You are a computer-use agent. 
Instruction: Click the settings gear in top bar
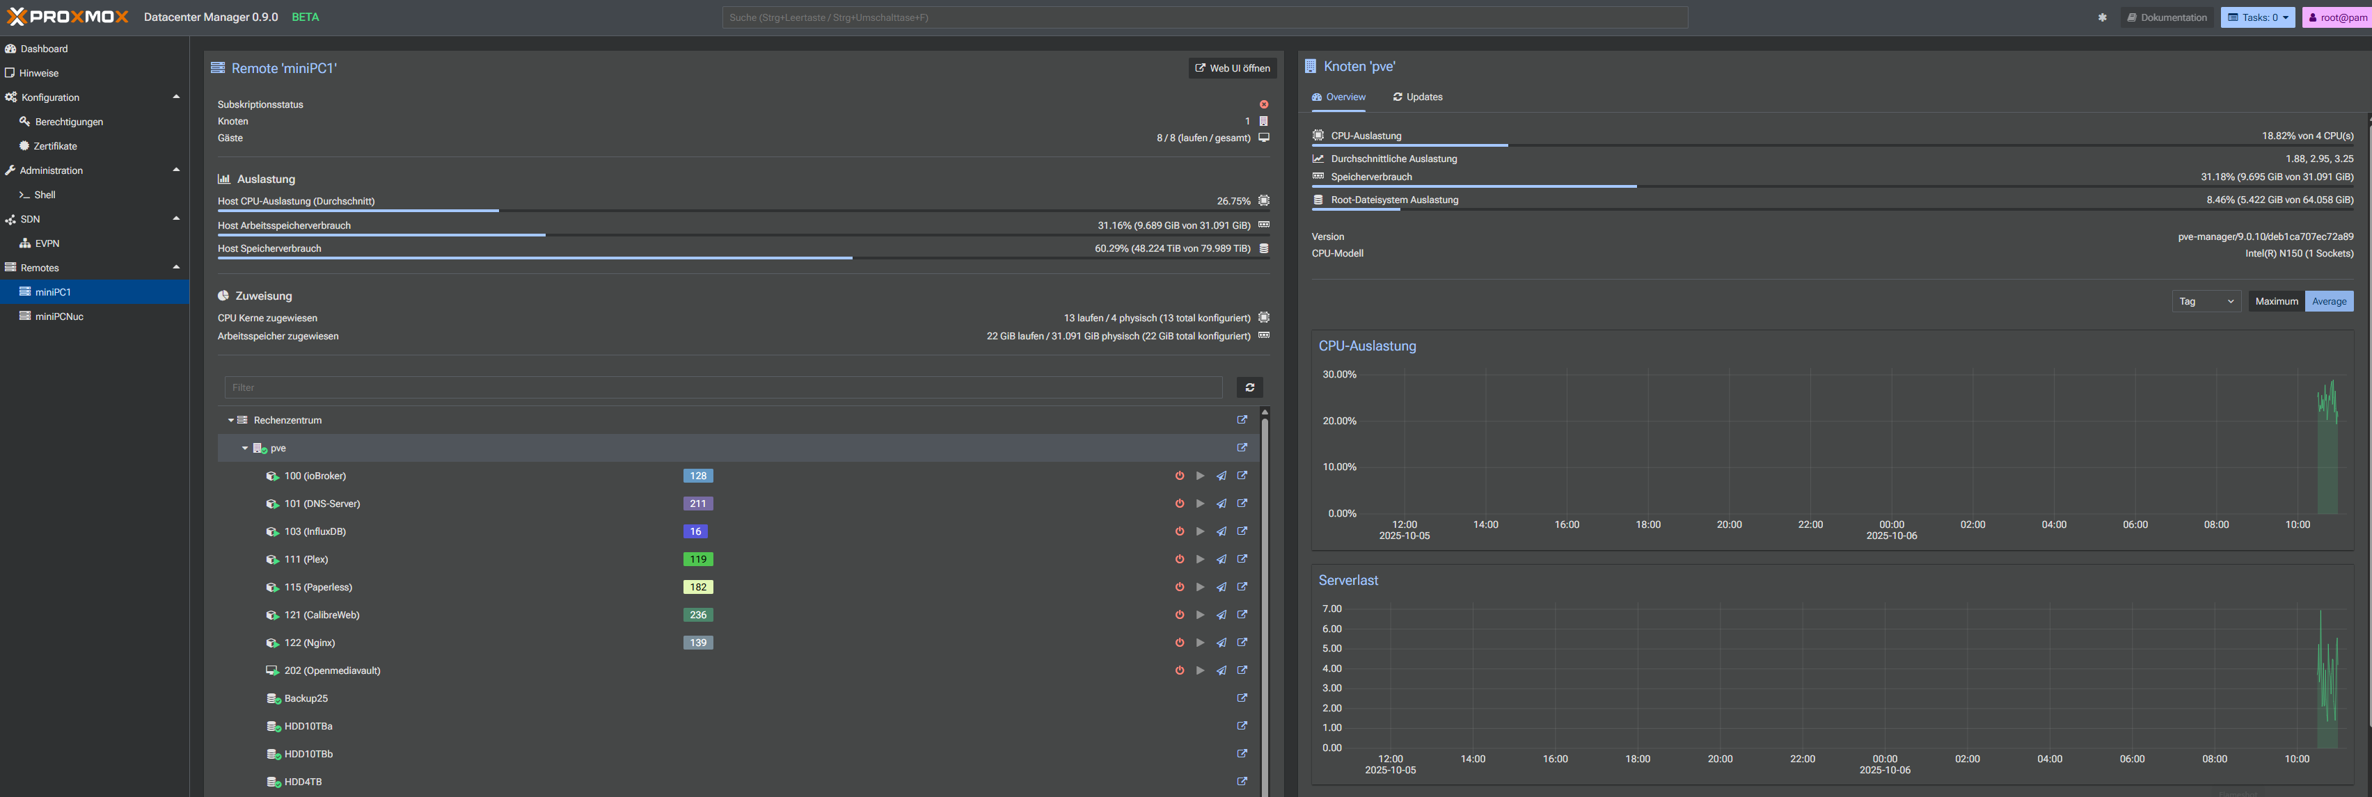tap(2102, 17)
